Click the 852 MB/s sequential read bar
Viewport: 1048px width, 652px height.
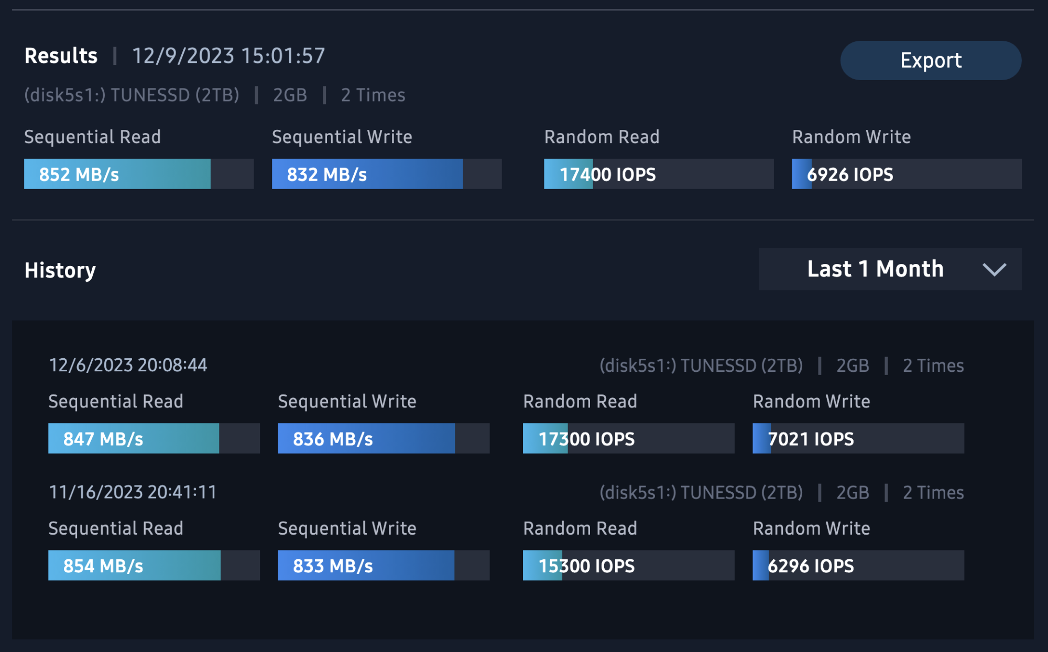139,174
